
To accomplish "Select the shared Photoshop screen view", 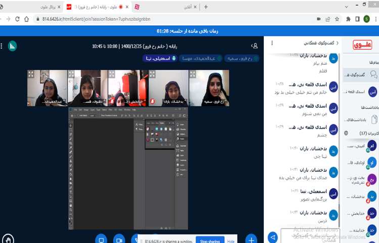I will tap(128, 168).
